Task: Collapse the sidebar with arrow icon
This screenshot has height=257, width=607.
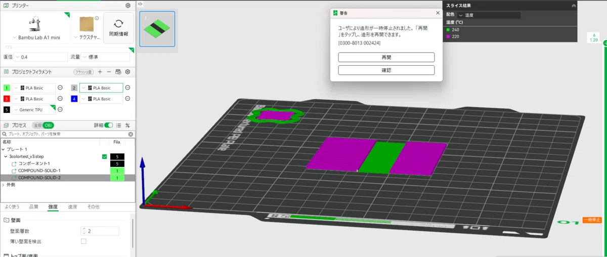Action: tap(140, 4)
